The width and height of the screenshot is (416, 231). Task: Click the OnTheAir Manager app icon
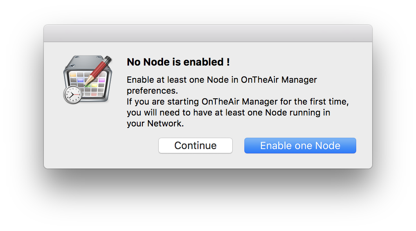click(x=88, y=80)
